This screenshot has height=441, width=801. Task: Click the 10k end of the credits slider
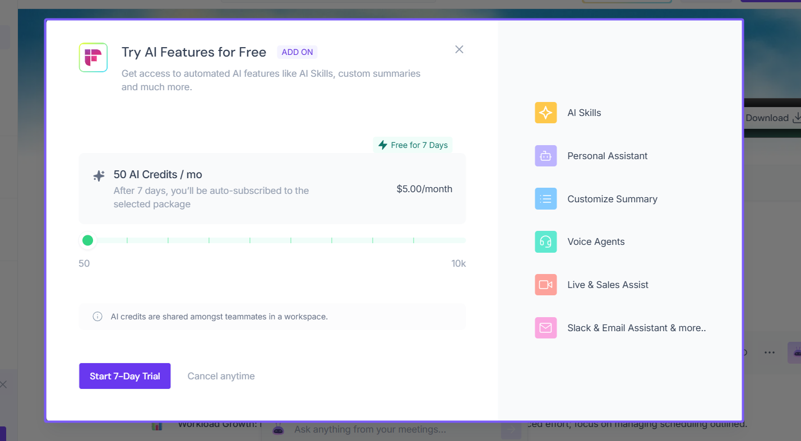(x=463, y=240)
